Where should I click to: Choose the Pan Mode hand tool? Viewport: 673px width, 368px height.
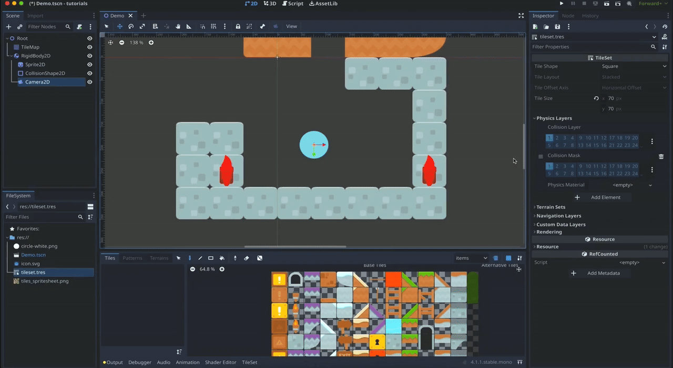[x=178, y=26]
